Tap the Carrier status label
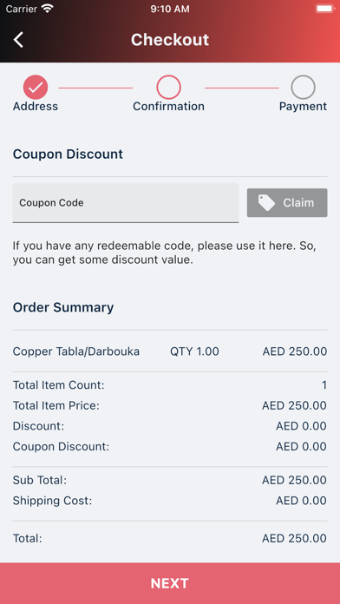Viewport: 340px width, 604px height. coord(22,9)
